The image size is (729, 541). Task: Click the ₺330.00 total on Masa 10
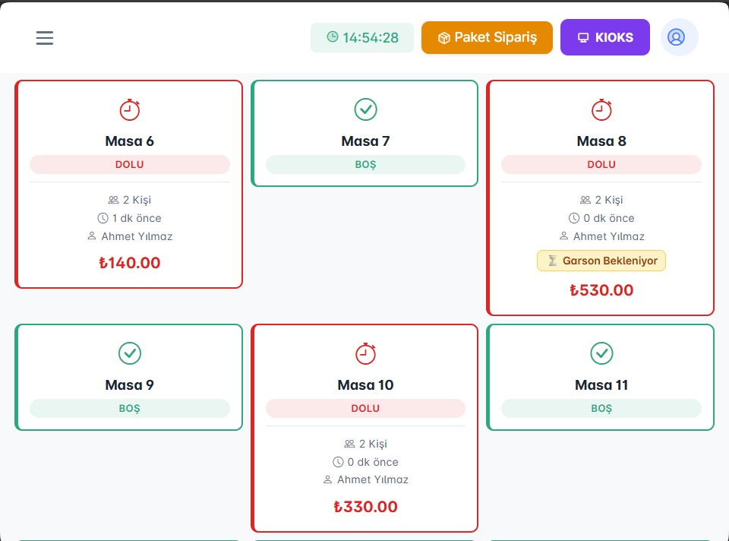click(365, 507)
